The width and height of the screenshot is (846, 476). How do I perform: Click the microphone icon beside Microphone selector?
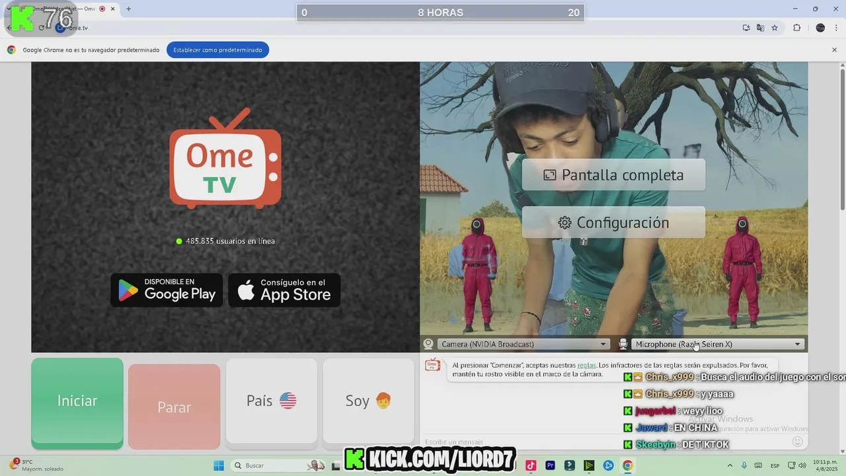623,344
